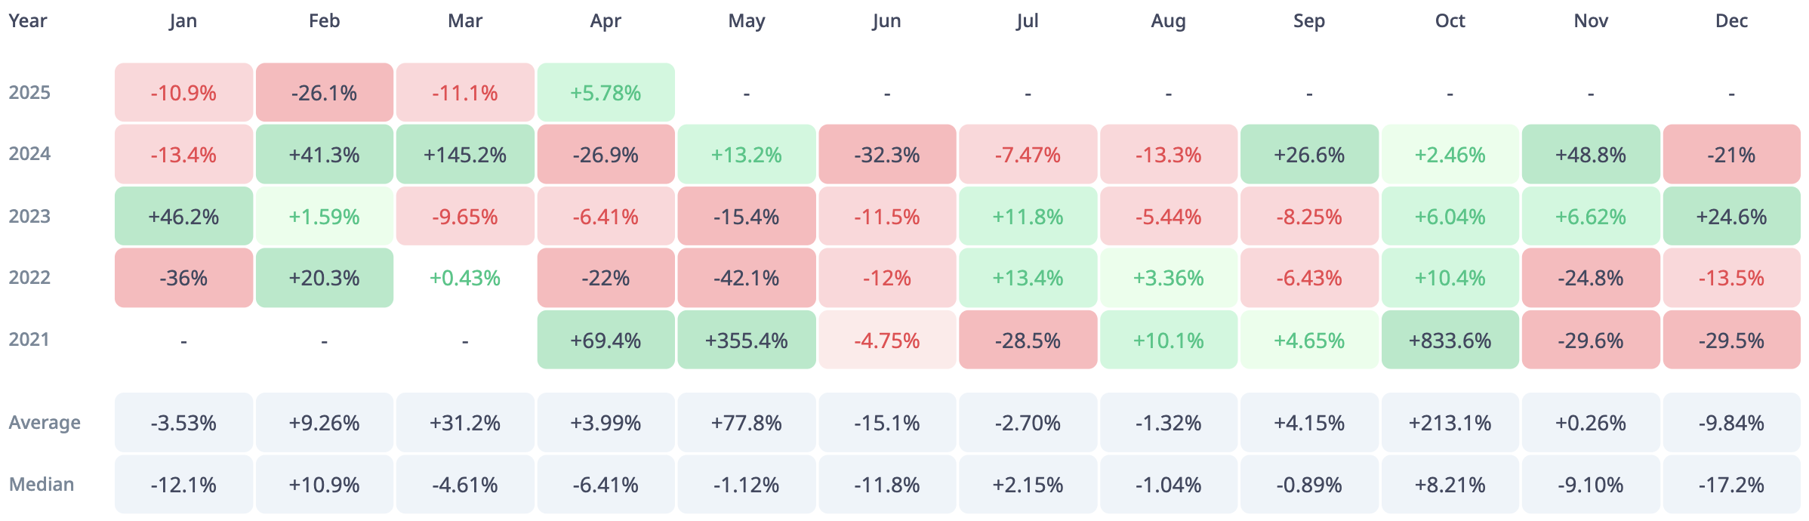This screenshot has height=521, width=1809.
Task: Click the +213.1% October average cell
Action: pos(1450,423)
